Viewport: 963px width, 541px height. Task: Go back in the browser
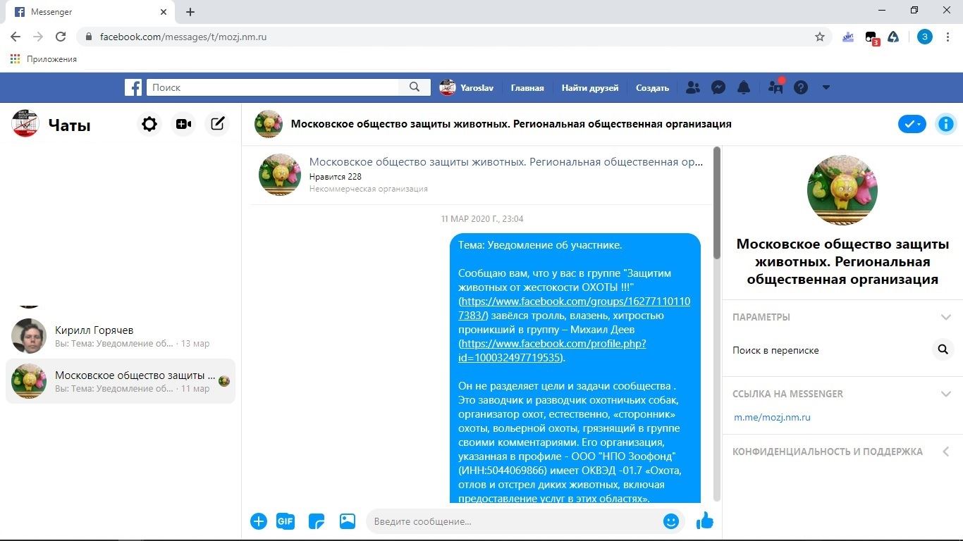coord(16,37)
